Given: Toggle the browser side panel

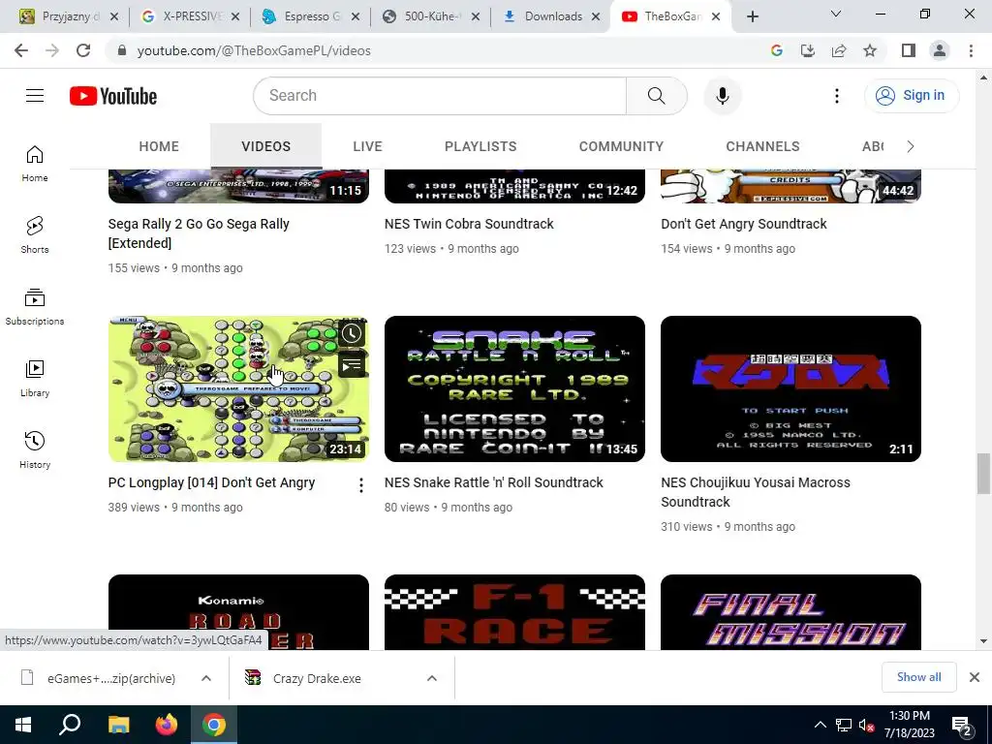Looking at the screenshot, I should [x=909, y=50].
